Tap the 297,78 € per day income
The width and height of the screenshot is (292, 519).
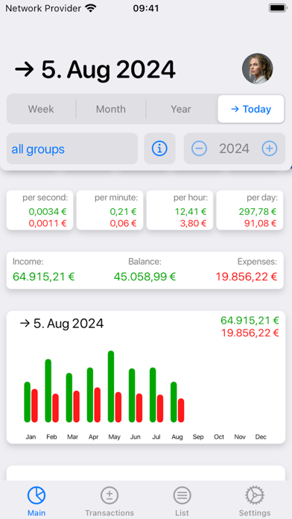pos(257,211)
